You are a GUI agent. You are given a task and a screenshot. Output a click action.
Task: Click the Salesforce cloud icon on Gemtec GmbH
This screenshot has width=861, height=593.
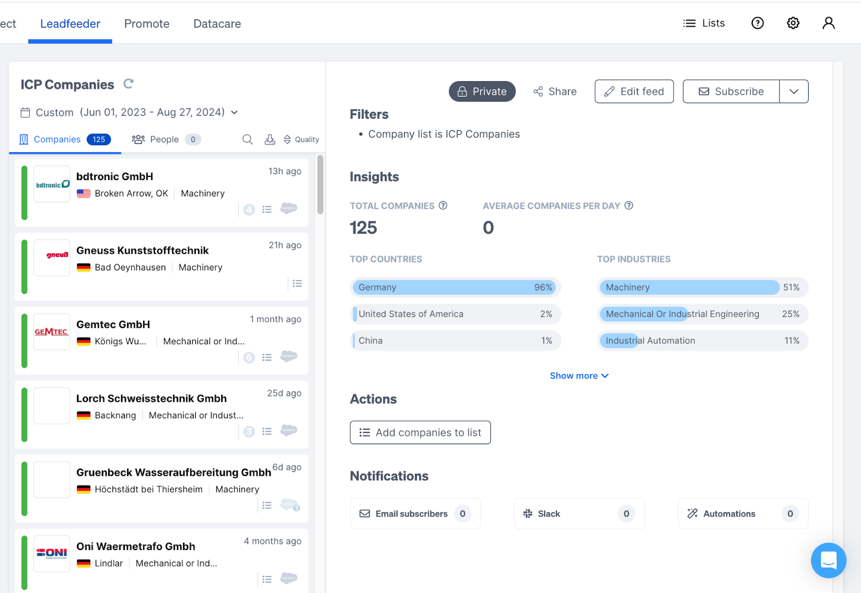click(x=289, y=356)
